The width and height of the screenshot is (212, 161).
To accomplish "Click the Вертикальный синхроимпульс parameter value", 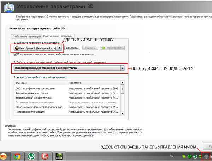I will coord(93,98).
